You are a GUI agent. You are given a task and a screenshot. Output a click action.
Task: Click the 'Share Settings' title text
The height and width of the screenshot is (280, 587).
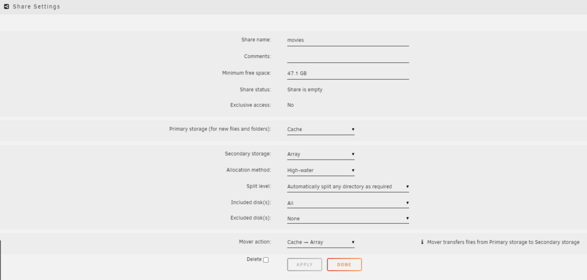click(36, 6)
